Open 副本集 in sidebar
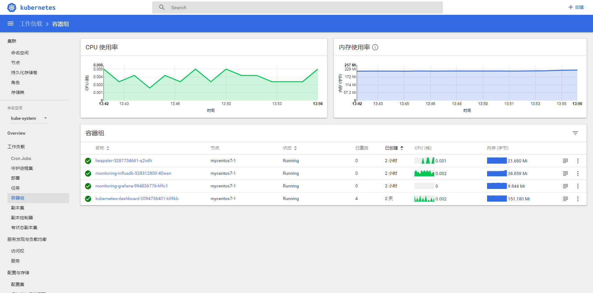 pos(18,208)
